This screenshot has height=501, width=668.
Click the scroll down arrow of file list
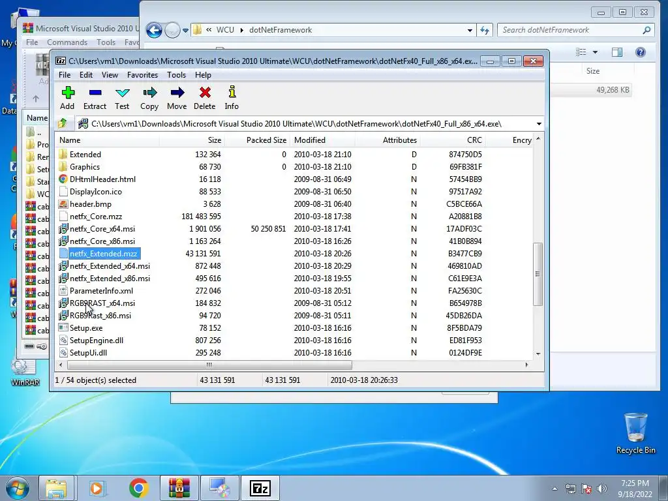pyautogui.click(x=538, y=354)
